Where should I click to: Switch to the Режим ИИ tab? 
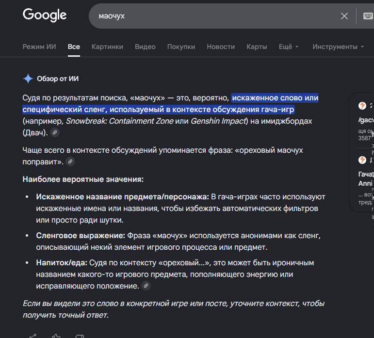39,47
